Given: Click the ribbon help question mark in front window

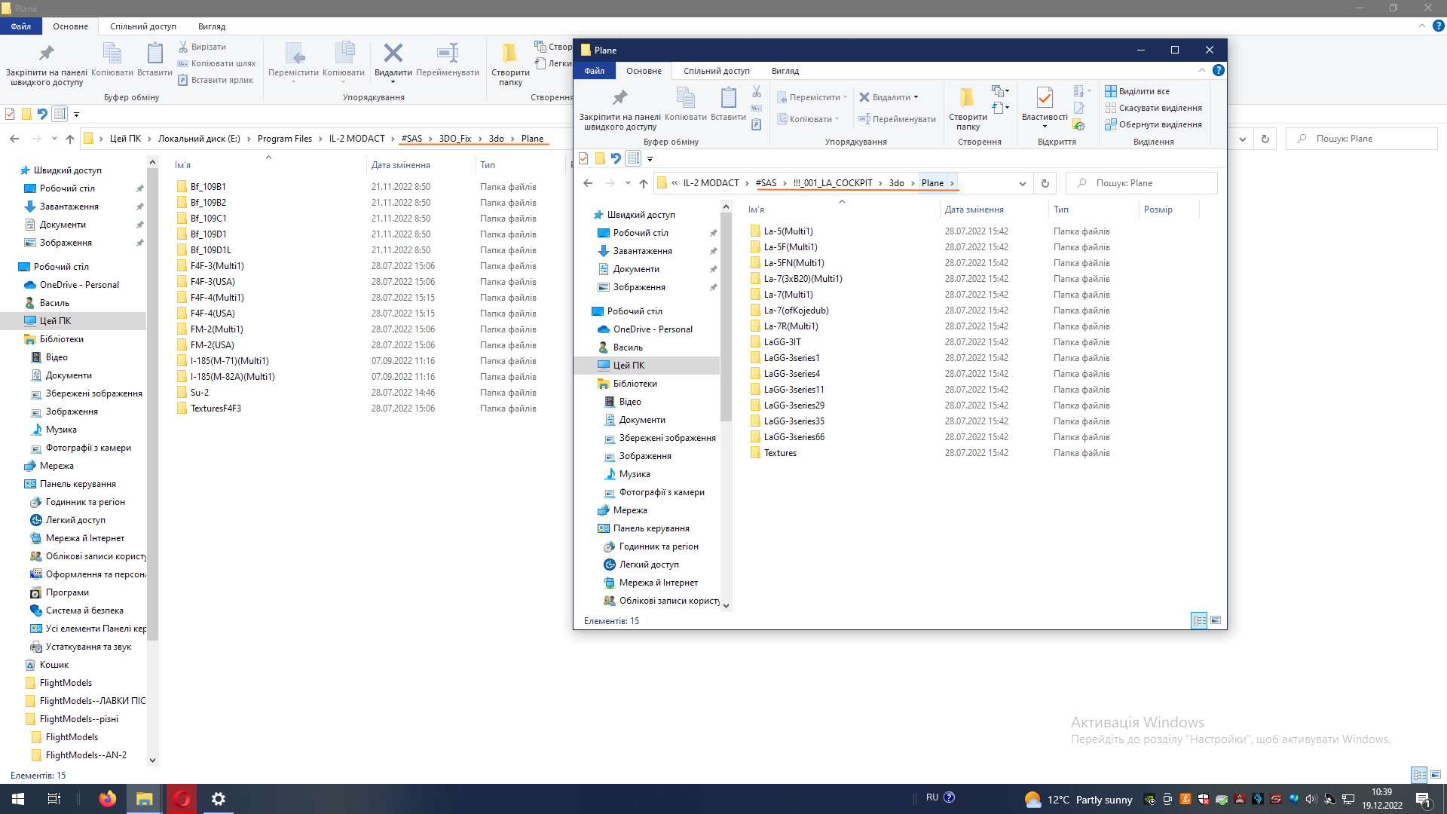Looking at the screenshot, I should pos(1218,70).
